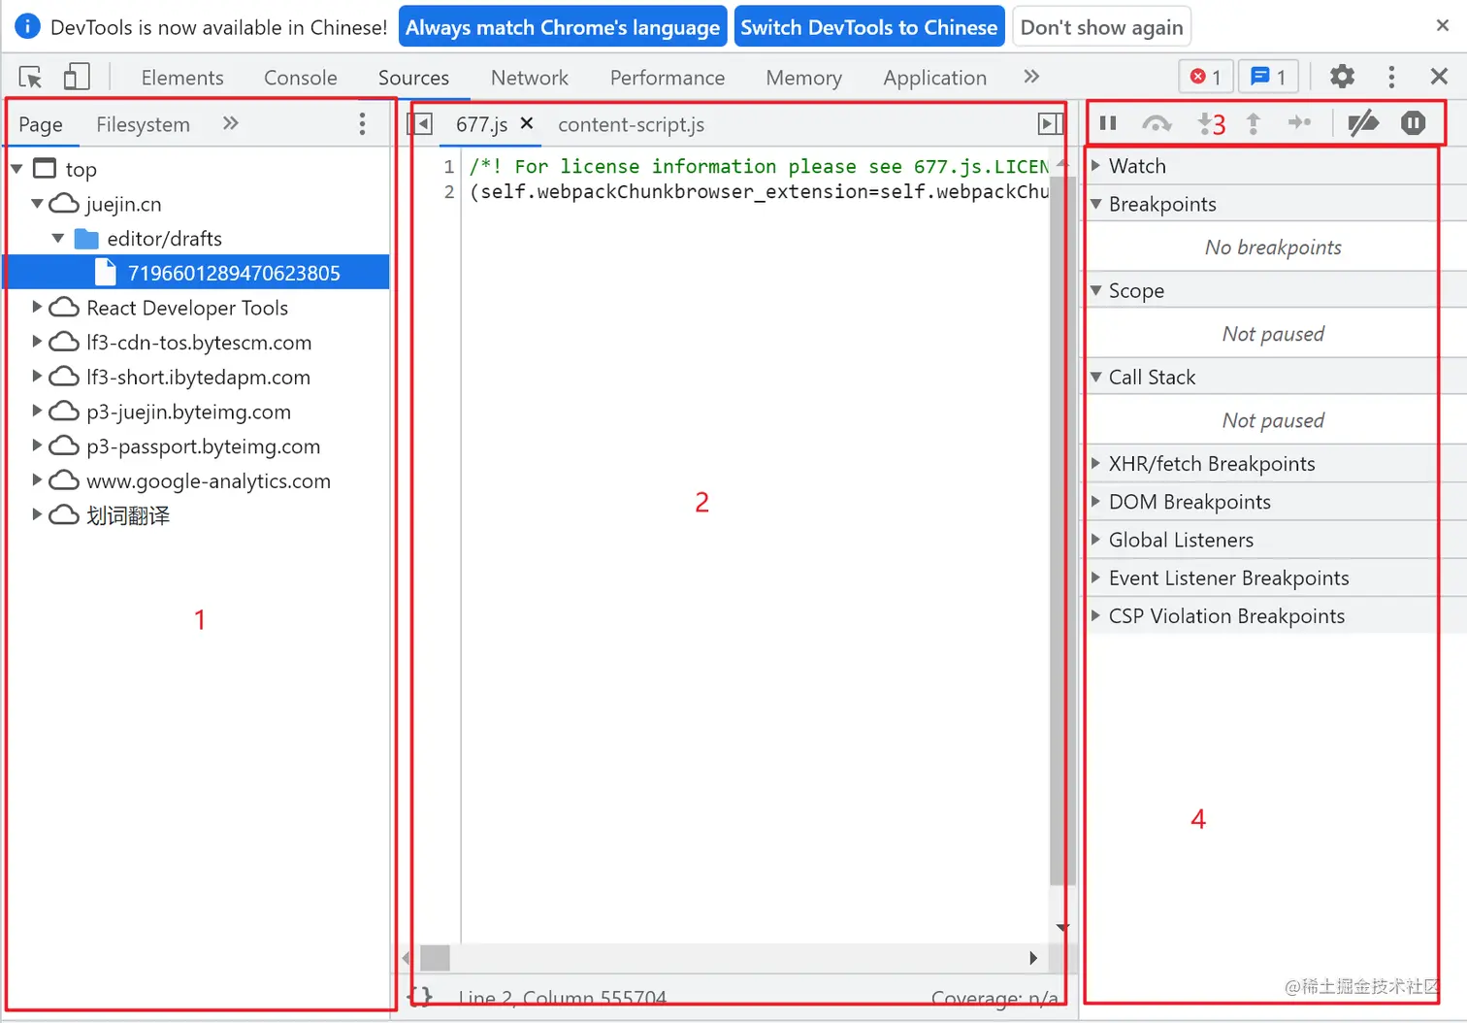Open DevTools settings gear
Viewport: 1467px width, 1023px height.
pos(1342,77)
